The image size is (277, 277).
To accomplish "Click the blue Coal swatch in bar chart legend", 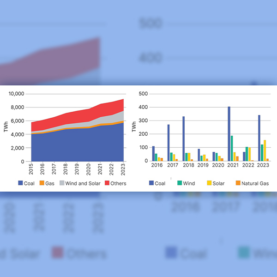I will coord(151,183).
